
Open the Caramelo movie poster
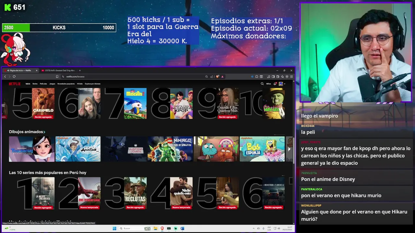tap(43, 104)
